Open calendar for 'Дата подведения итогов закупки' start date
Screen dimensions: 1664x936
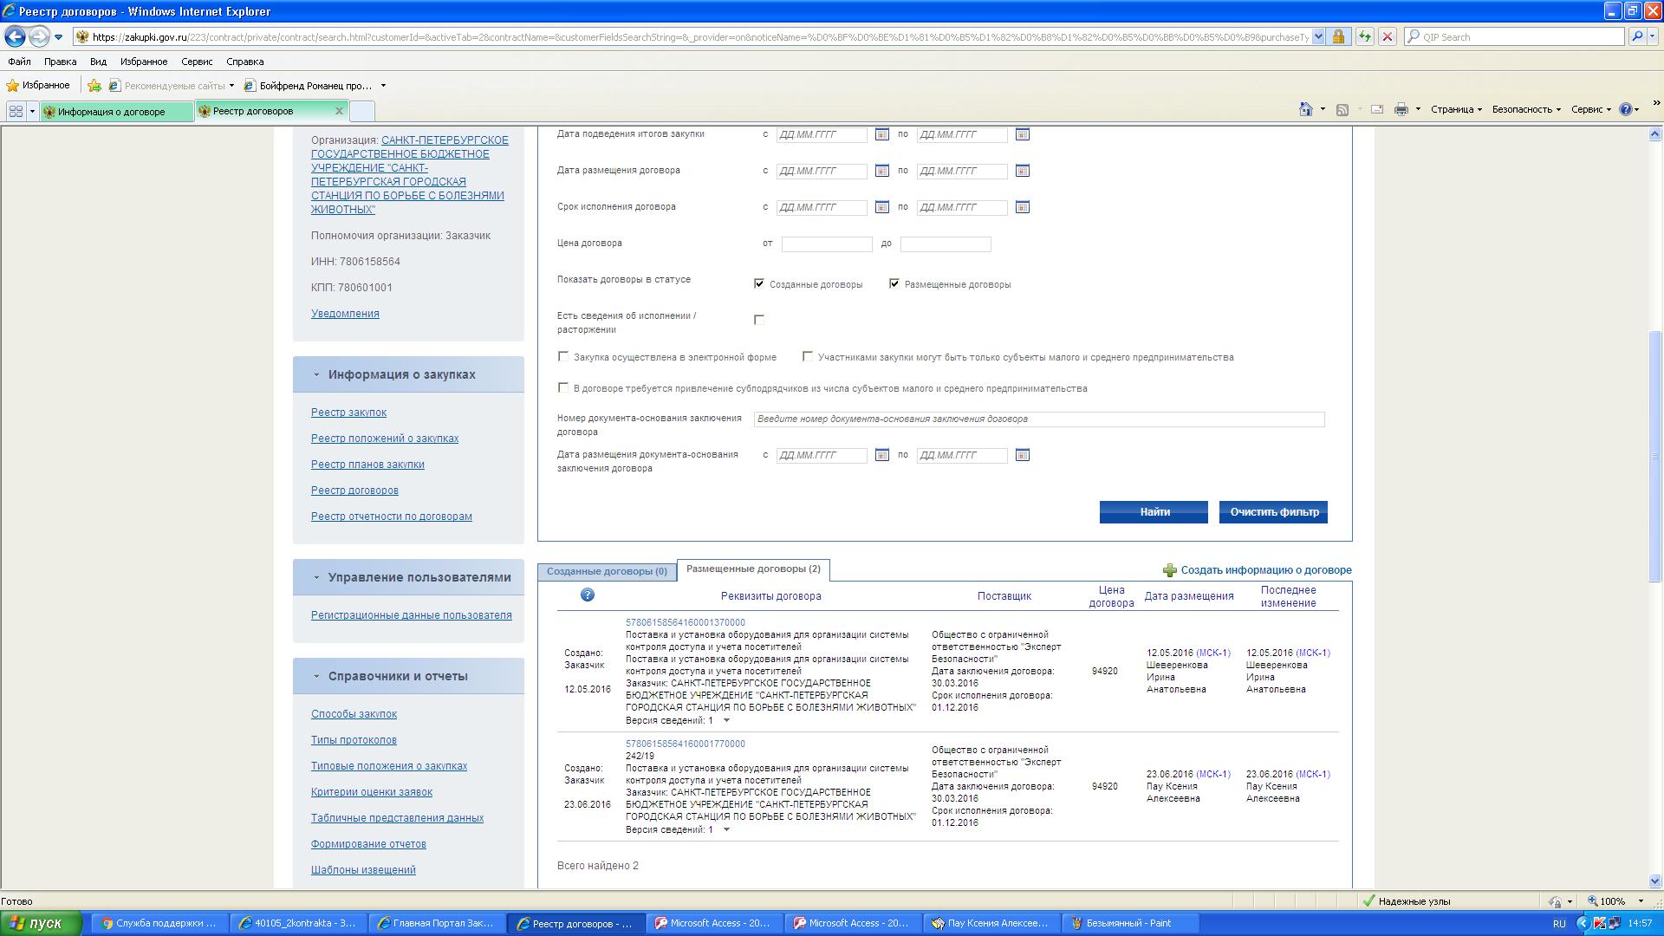(881, 134)
